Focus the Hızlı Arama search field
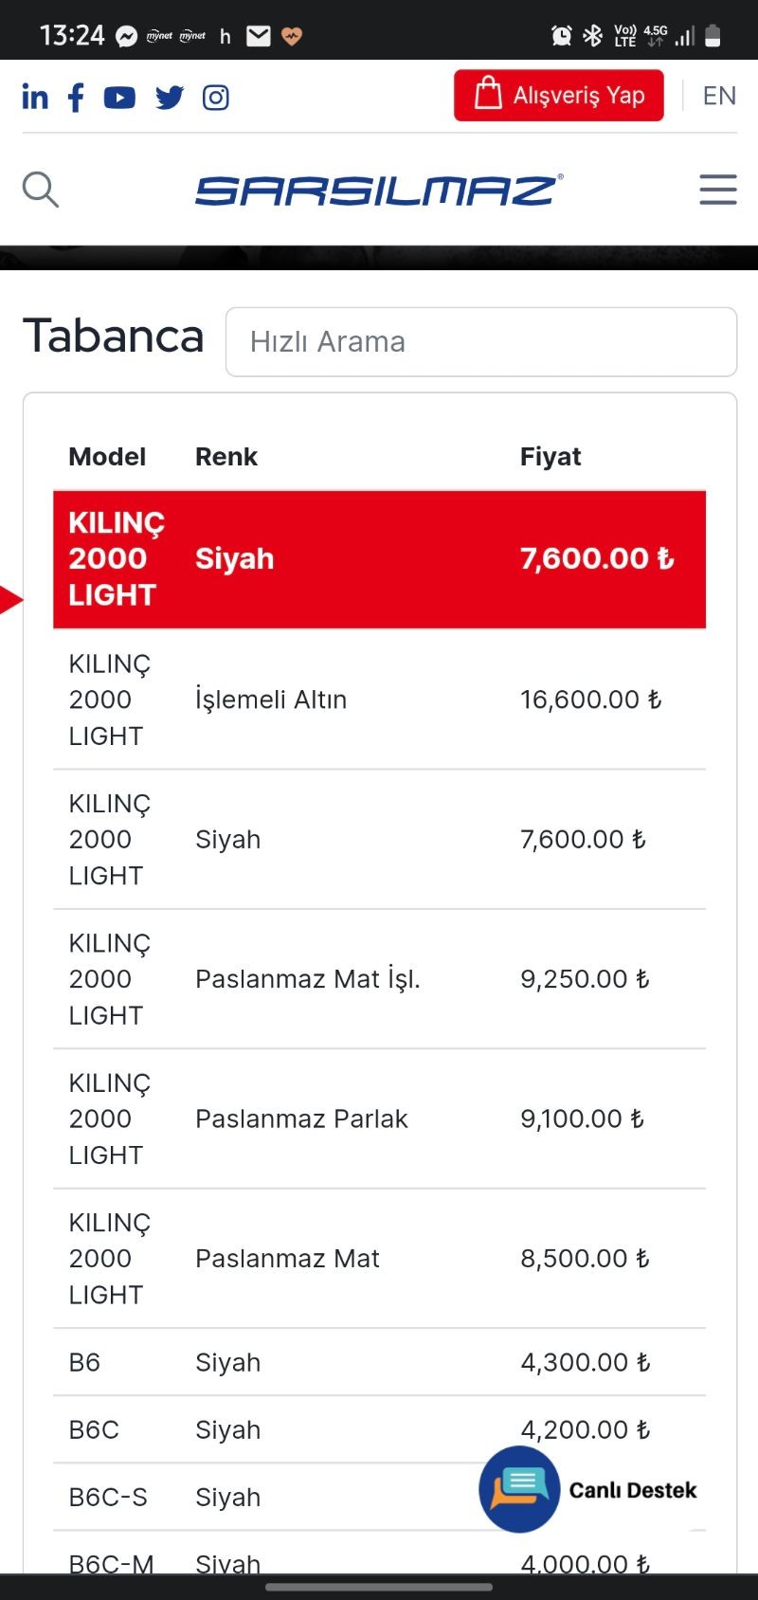 click(481, 342)
